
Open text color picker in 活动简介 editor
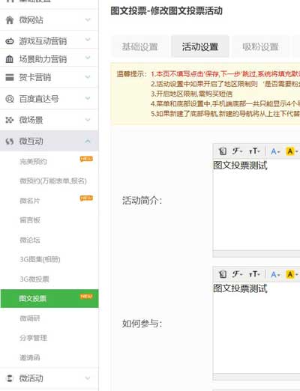coord(275,151)
